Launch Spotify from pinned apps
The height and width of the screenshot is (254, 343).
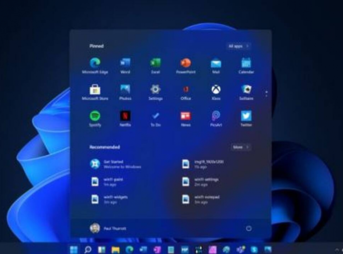(x=95, y=119)
